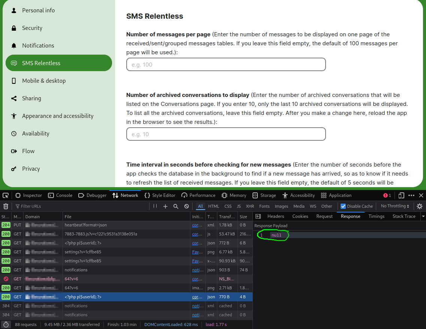Click the search magnifier icon in Network toolbar

point(176,206)
